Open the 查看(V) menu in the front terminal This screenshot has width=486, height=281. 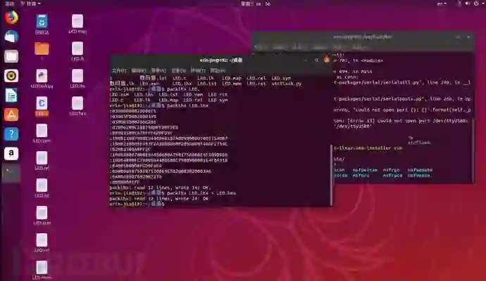[x=158, y=70]
